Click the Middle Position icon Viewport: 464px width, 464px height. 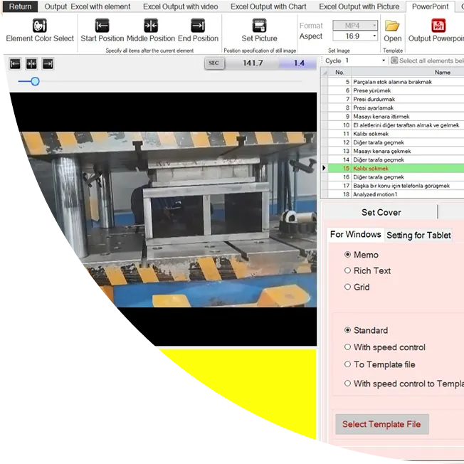click(150, 26)
